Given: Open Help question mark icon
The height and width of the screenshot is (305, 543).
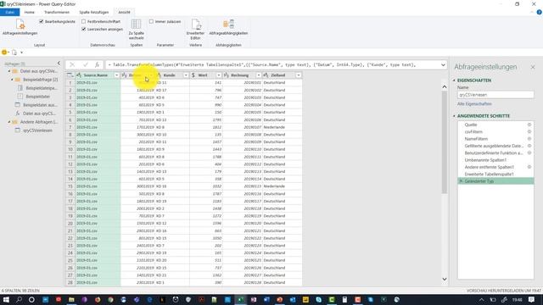Looking at the screenshot, I should [539, 12].
